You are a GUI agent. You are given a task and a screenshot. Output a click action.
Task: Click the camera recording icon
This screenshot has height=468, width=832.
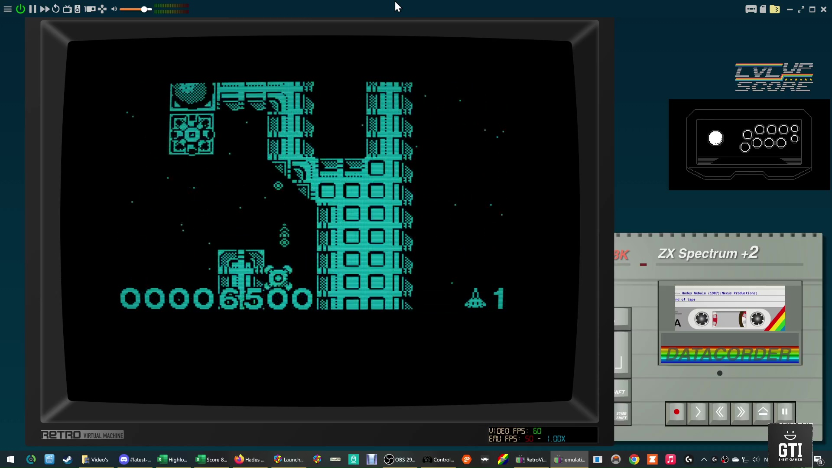point(90,9)
